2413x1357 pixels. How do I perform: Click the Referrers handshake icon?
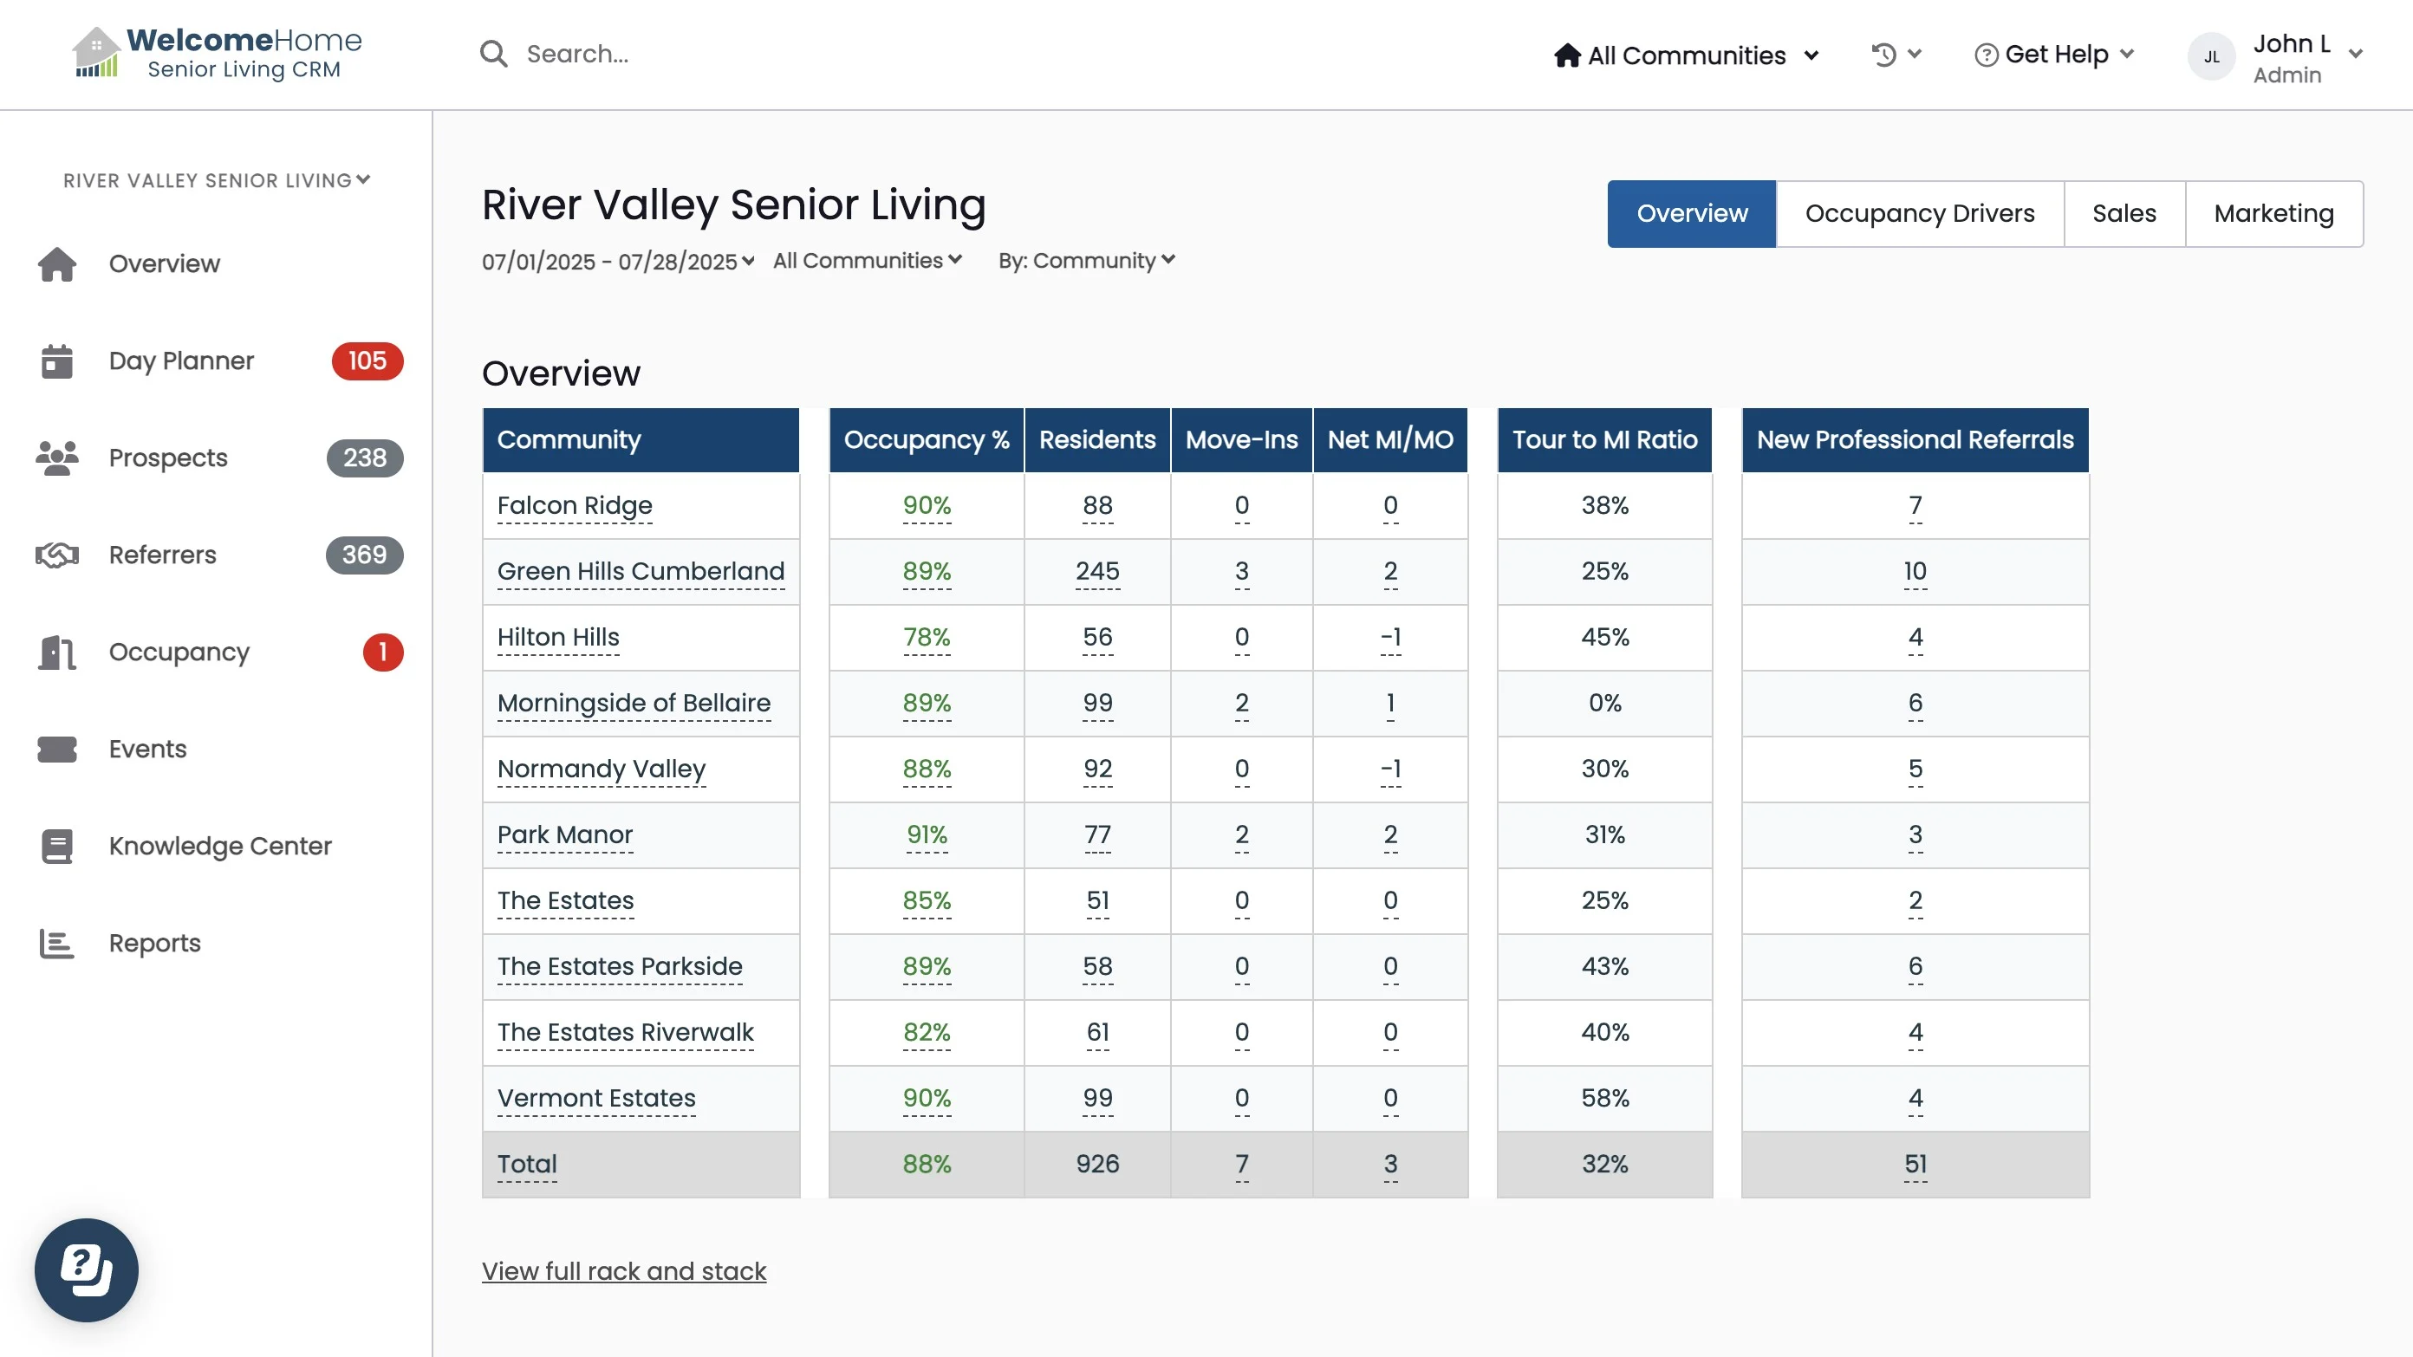(57, 555)
